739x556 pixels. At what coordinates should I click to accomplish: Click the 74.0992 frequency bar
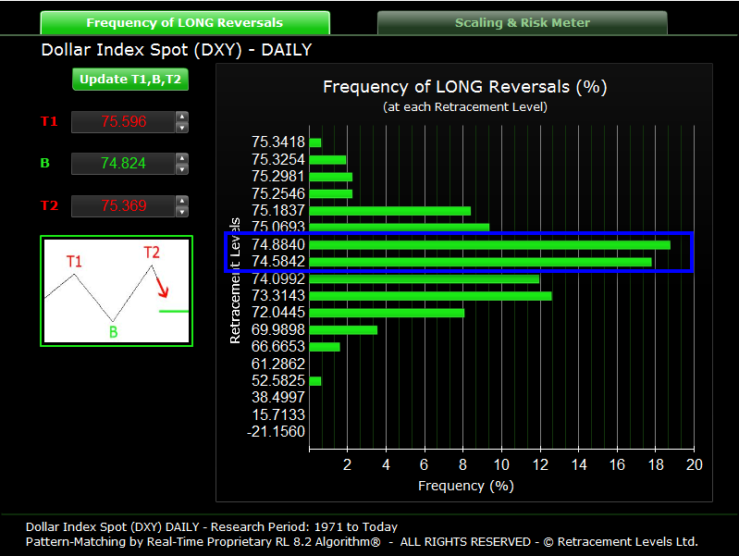[424, 279]
